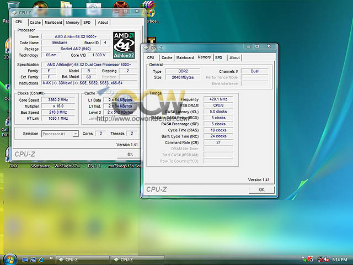Close the Memory CPU-Z window

(269, 46)
